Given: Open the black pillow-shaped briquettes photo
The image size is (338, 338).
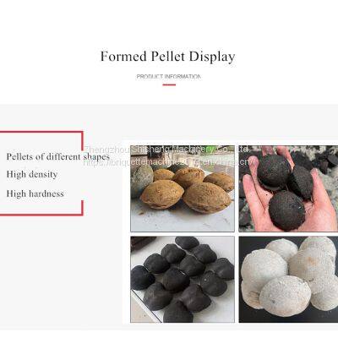Looking at the screenshot, I should tap(183, 280).
